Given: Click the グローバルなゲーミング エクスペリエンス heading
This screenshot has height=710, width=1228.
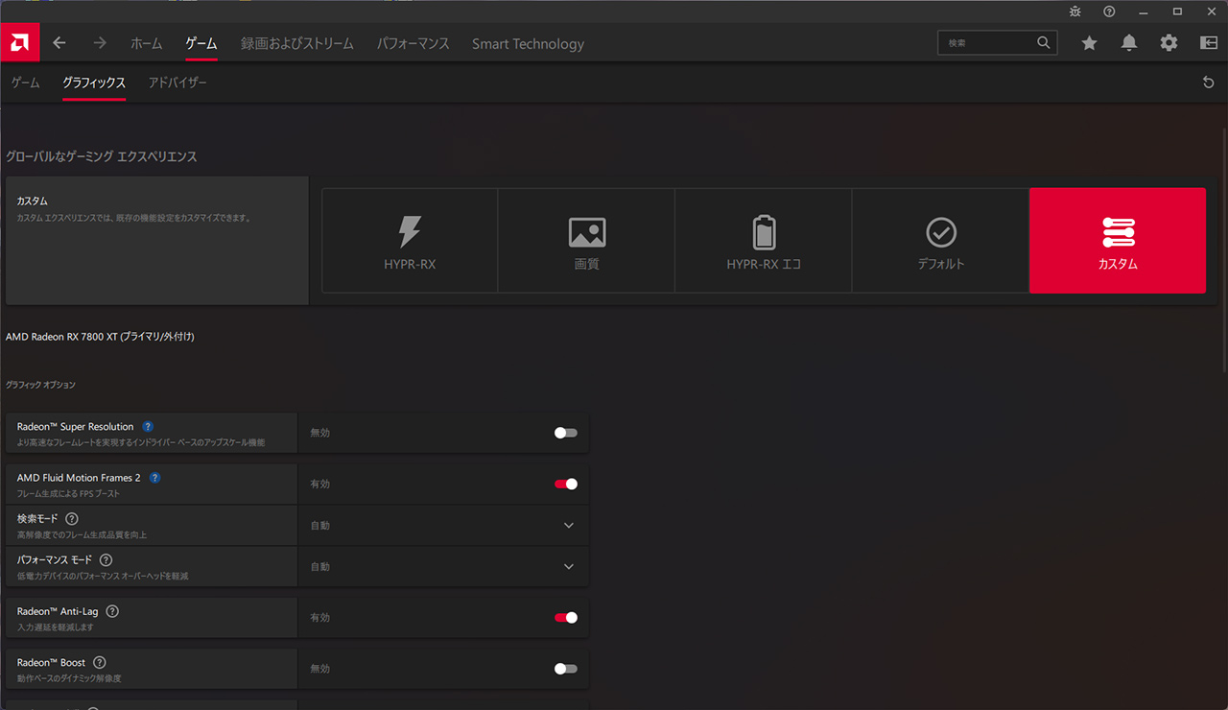Looking at the screenshot, I should tap(102, 156).
